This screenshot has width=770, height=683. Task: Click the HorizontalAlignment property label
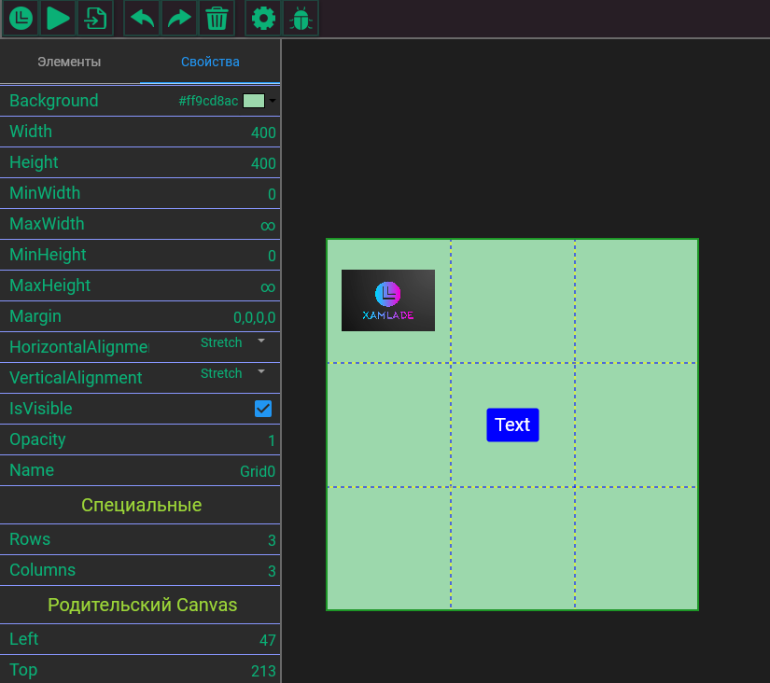coord(79,347)
